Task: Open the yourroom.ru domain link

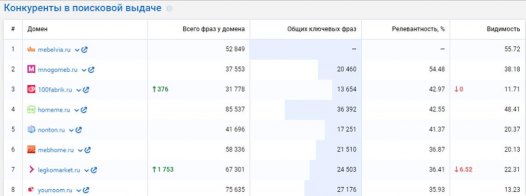Action: 55,190
